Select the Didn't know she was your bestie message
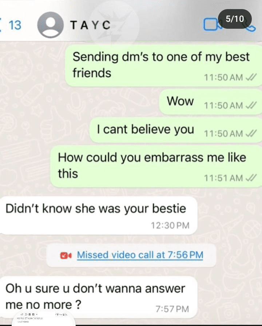262x326 pixels. 98,215
